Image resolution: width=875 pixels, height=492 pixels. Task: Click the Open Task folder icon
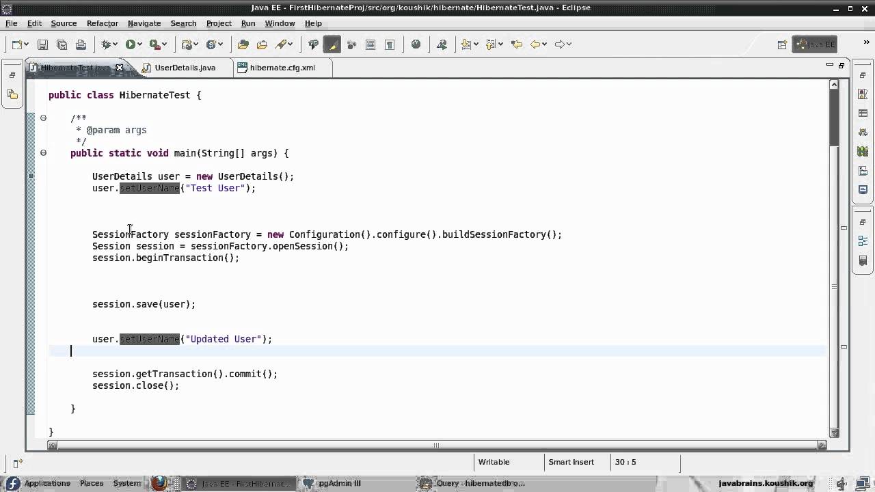pos(262,44)
